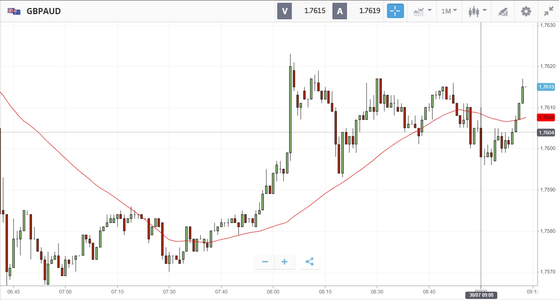The height and width of the screenshot is (300, 559).
Task: Collapse the chart with the shrink arrows
Action: click(x=548, y=11)
